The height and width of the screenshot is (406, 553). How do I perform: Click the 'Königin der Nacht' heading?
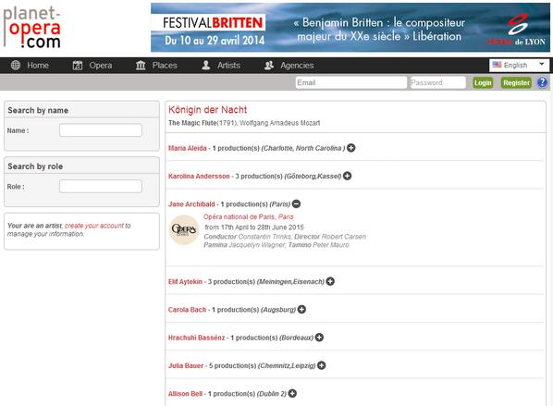(x=207, y=110)
